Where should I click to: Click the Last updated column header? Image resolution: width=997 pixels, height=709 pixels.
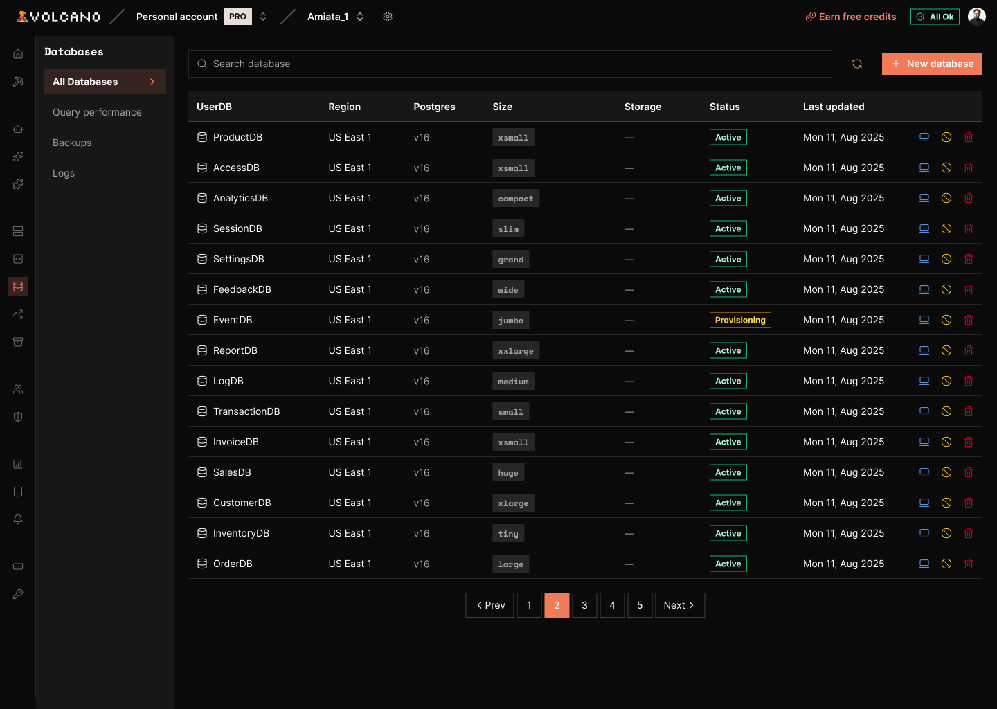pyautogui.click(x=834, y=107)
